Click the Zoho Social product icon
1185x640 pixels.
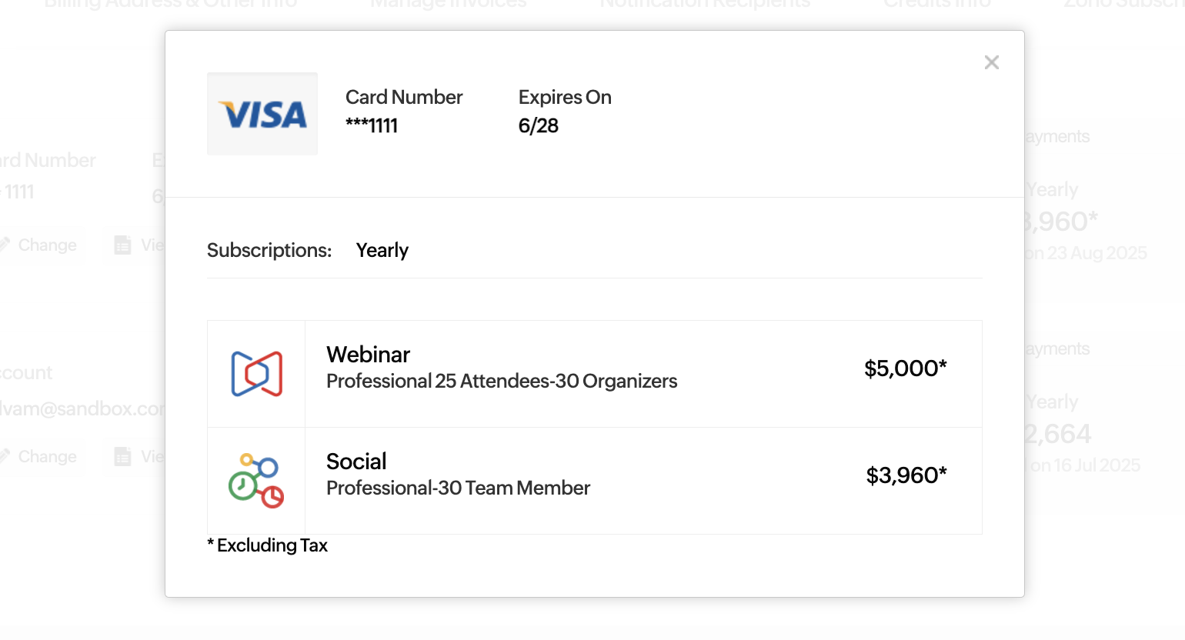256,481
